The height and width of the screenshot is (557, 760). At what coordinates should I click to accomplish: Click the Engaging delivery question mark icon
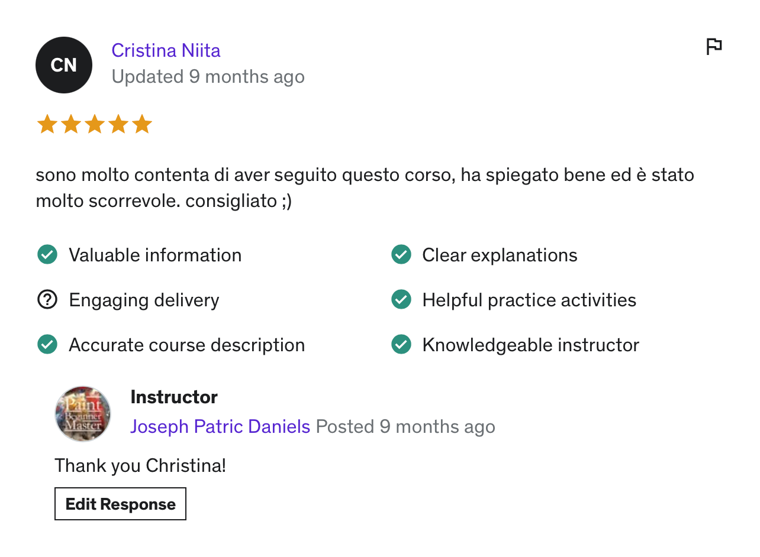47,300
